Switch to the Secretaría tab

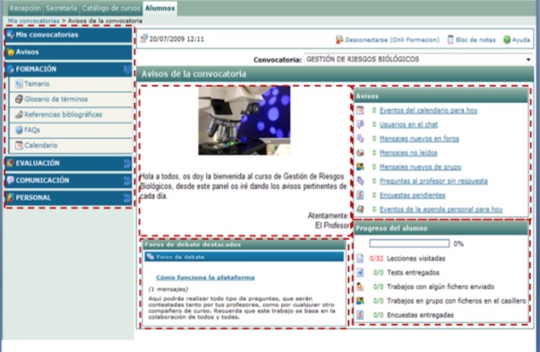click(x=61, y=8)
